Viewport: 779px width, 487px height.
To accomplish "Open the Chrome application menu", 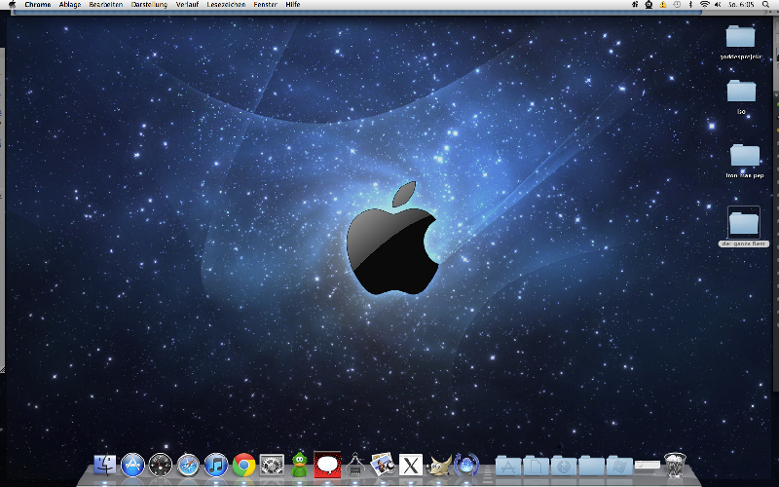I will pos(38,5).
